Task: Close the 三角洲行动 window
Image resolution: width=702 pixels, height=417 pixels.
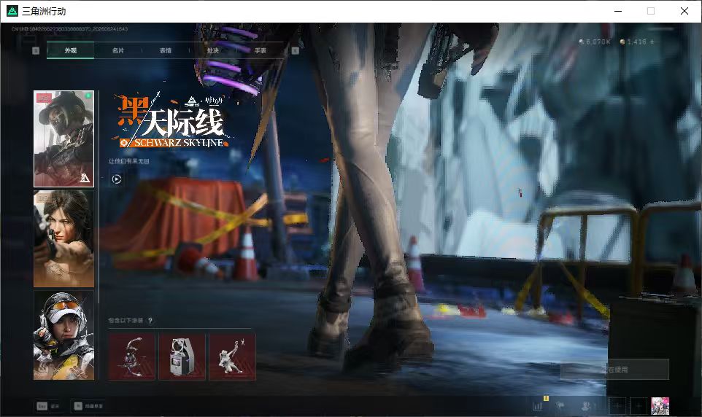Action: (x=684, y=11)
